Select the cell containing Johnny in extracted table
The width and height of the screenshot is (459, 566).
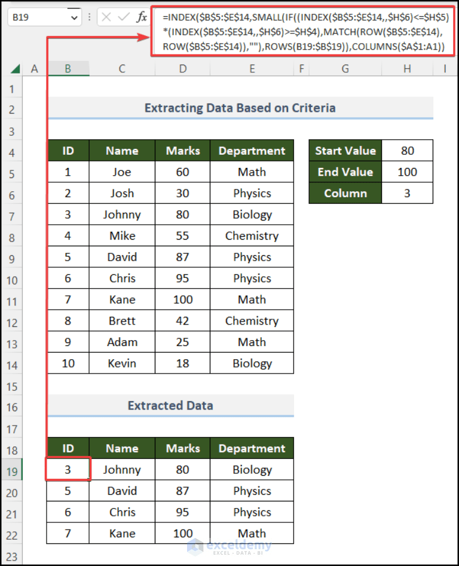(122, 470)
